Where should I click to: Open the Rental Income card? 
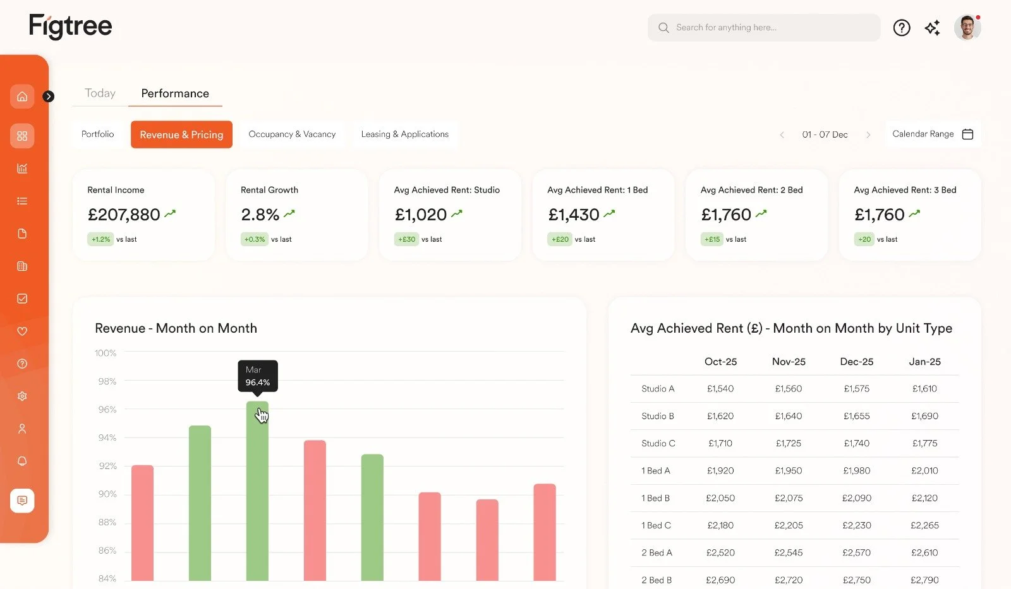click(143, 215)
